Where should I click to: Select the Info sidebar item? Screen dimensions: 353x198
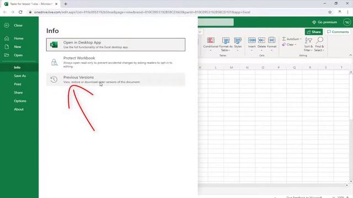click(x=17, y=67)
